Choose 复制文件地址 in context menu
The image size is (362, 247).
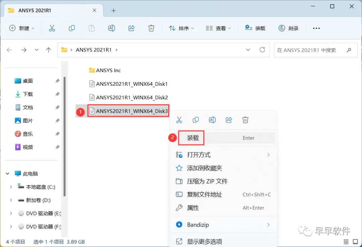pos(224,195)
